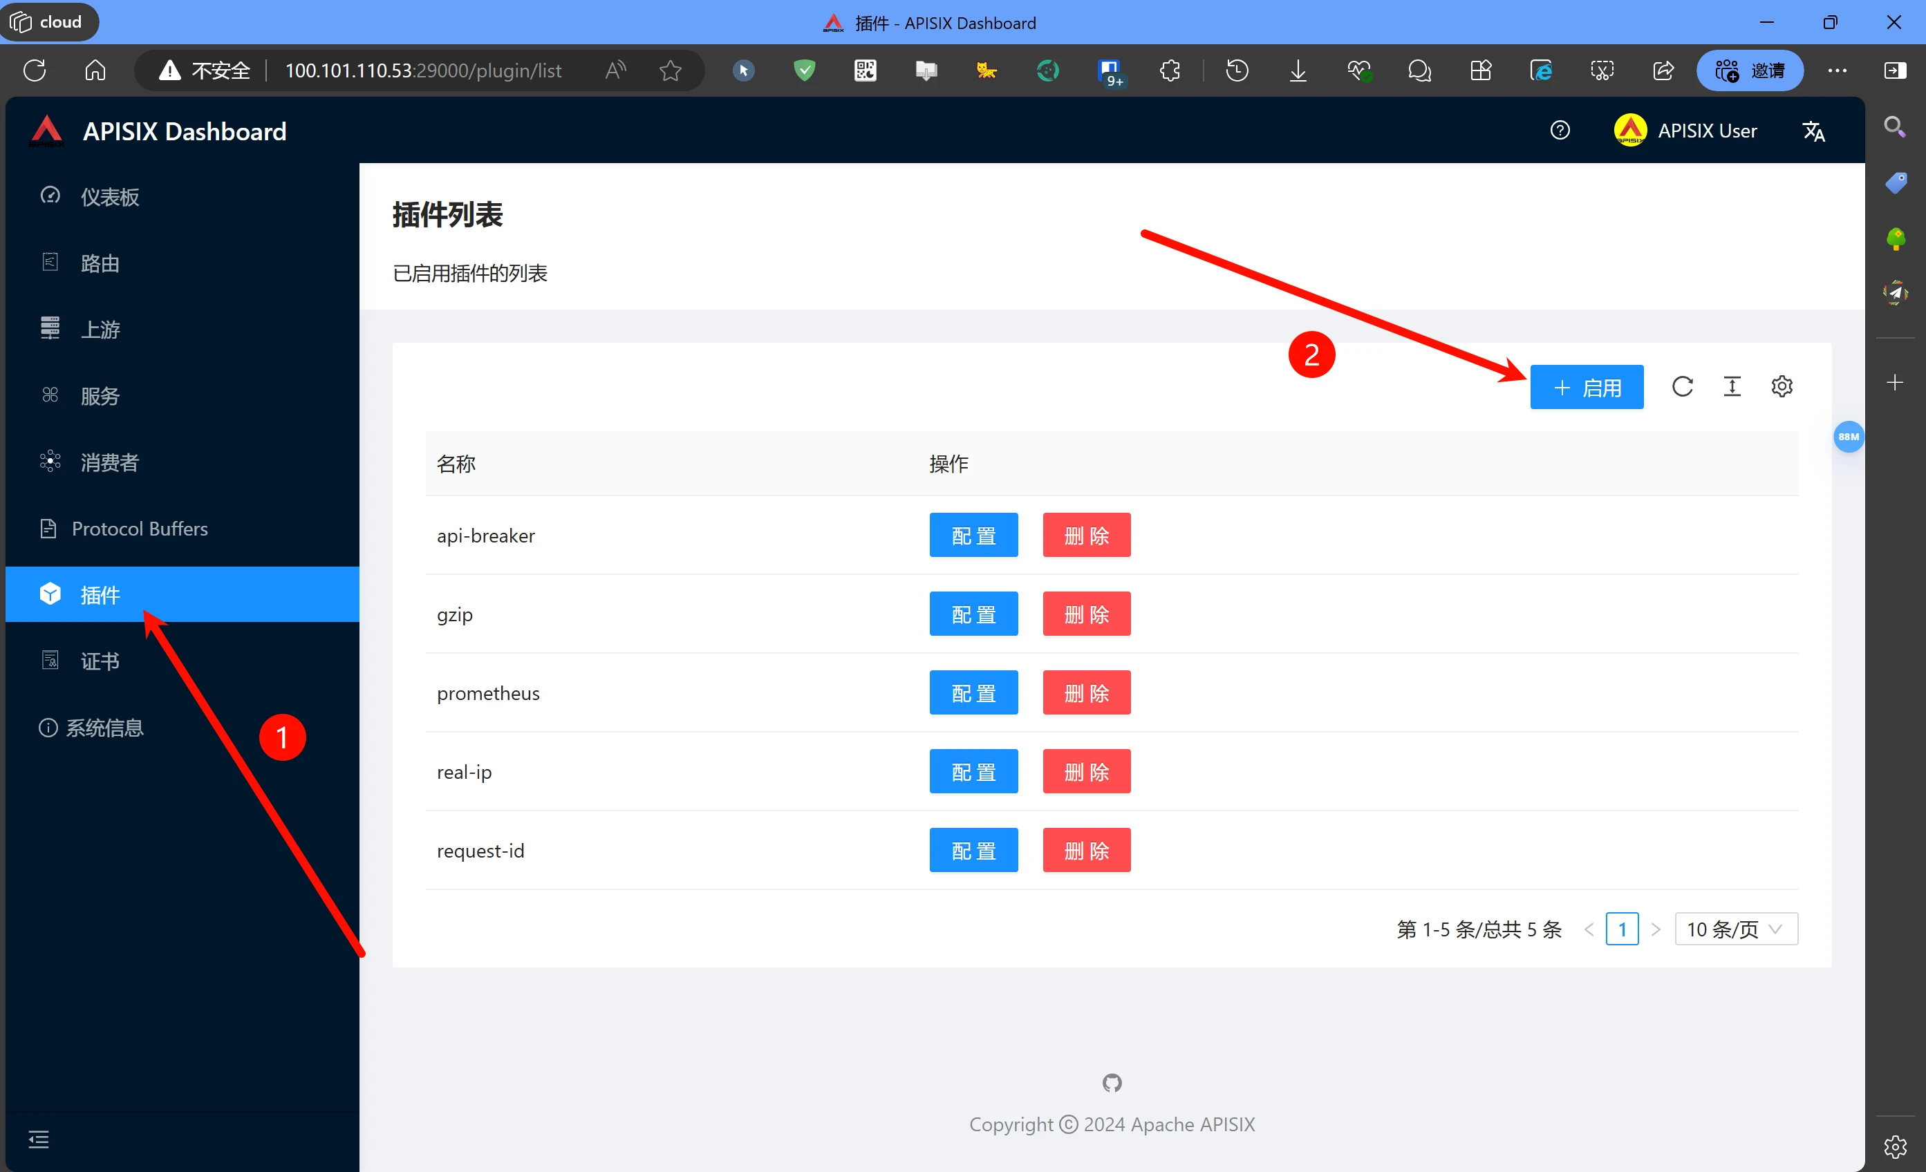Viewport: 1926px width, 1172px height.
Task: Expand the 10 条/页 page size dropdown
Action: (x=1735, y=929)
